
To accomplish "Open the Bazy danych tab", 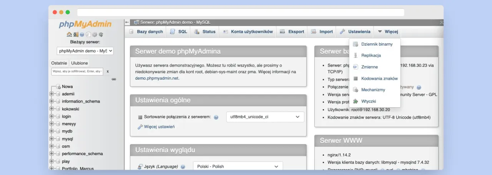I will (146, 32).
